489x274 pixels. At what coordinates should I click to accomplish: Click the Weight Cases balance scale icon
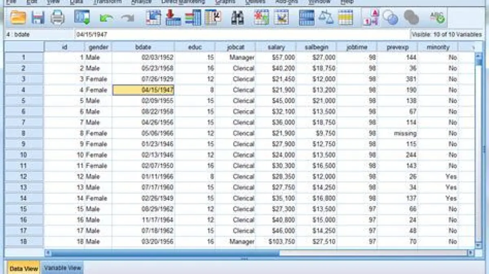point(326,17)
